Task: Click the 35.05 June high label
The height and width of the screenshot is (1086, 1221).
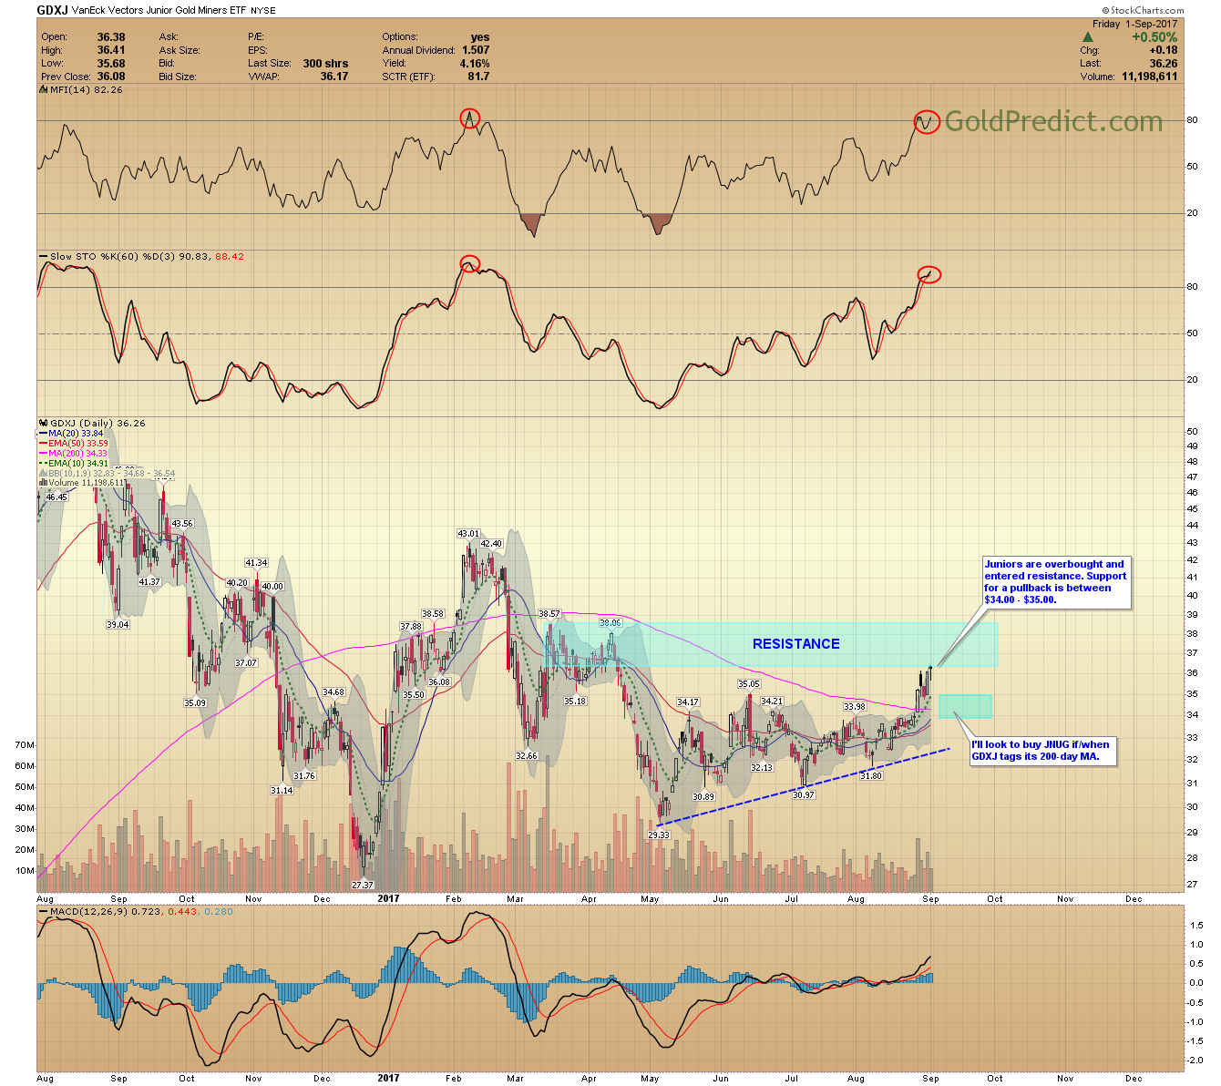Action: click(749, 684)
